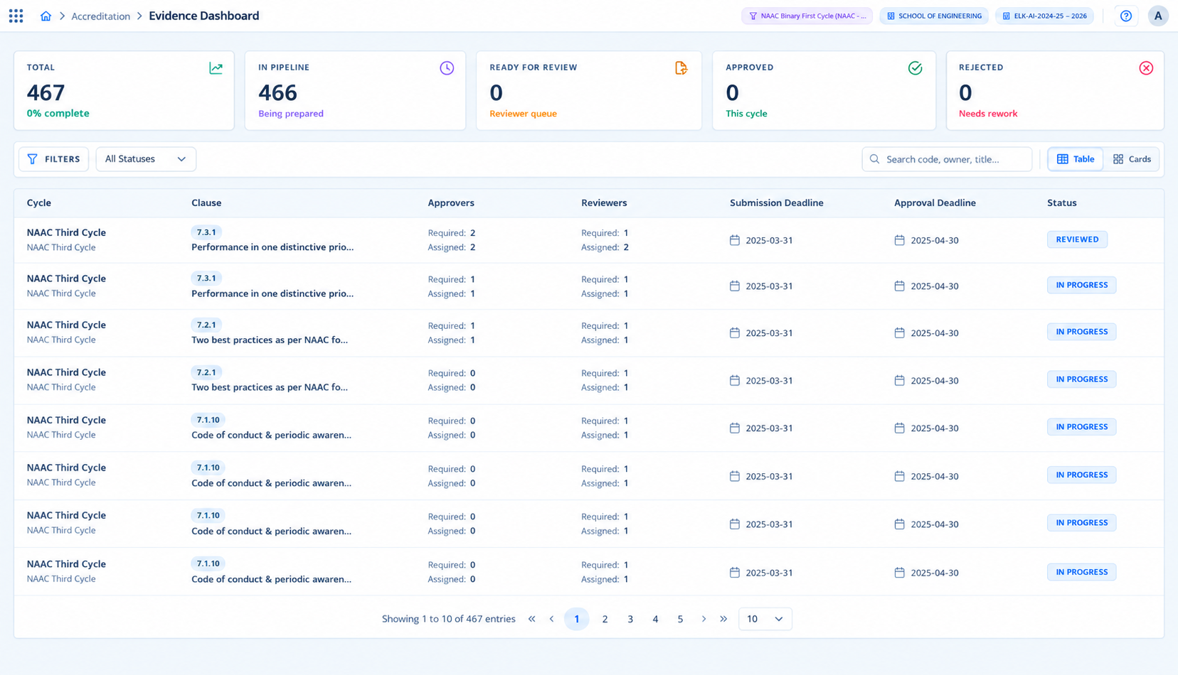Click the X circle icon on Rejected card
Viewport: 1178px width, 675px height.
(x=1146, y=68)
